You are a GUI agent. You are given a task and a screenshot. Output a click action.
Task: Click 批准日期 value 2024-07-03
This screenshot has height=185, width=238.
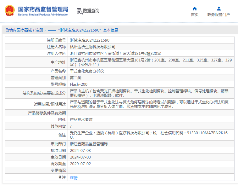click(x=80, y=150)
